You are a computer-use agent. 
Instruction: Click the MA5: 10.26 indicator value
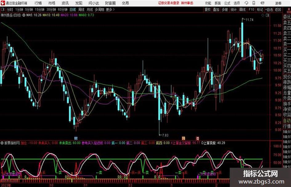[34, 15]
